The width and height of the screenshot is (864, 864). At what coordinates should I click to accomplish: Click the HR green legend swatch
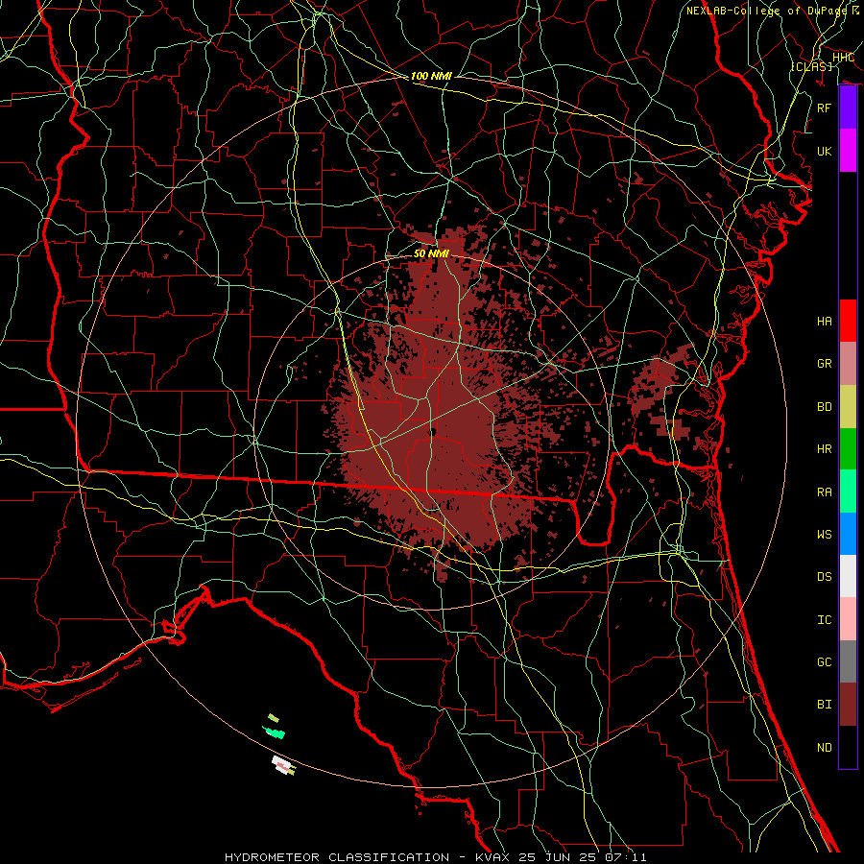click(x=848, y=448)
